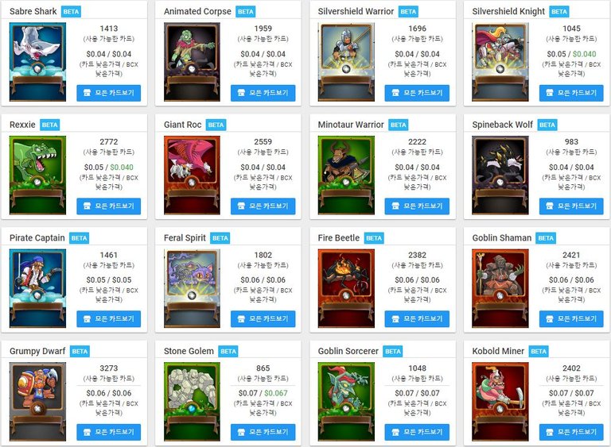
Task: Select the Grumpy Dwarf card artwork
Action: 38,402
